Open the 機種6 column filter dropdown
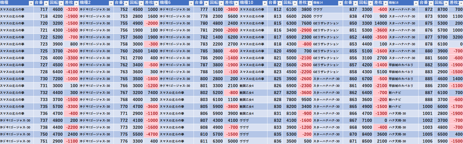Screen dimensions: 463x144 coord(191,3)
